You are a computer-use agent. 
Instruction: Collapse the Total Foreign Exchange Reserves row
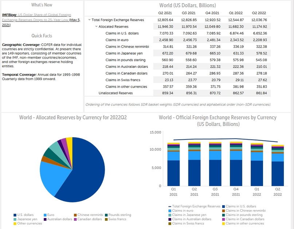coord(90,20)
